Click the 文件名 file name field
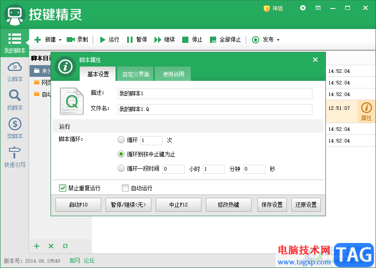376x268 pixels. pyautogui.click(x=215, y=109)
